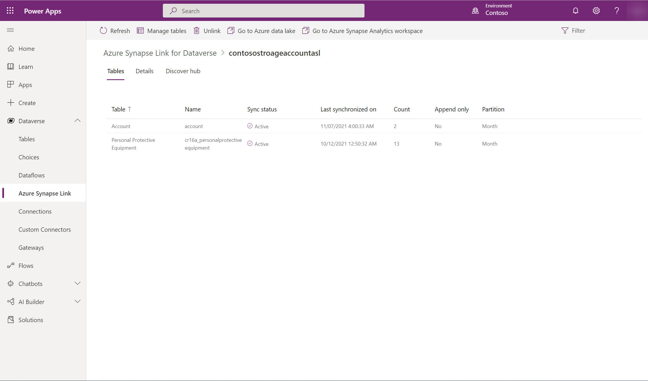Switch to the Discover hub tab
This screenshot has height=381, width=648.
click(x=183, y=71)
